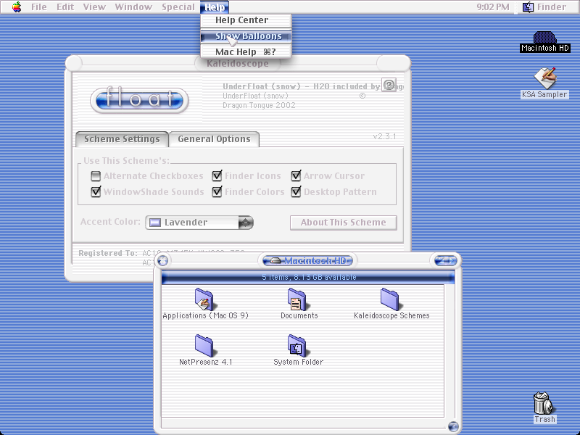Open the Window menu
This screenshot has width=580, height=435.
(133, 7)
